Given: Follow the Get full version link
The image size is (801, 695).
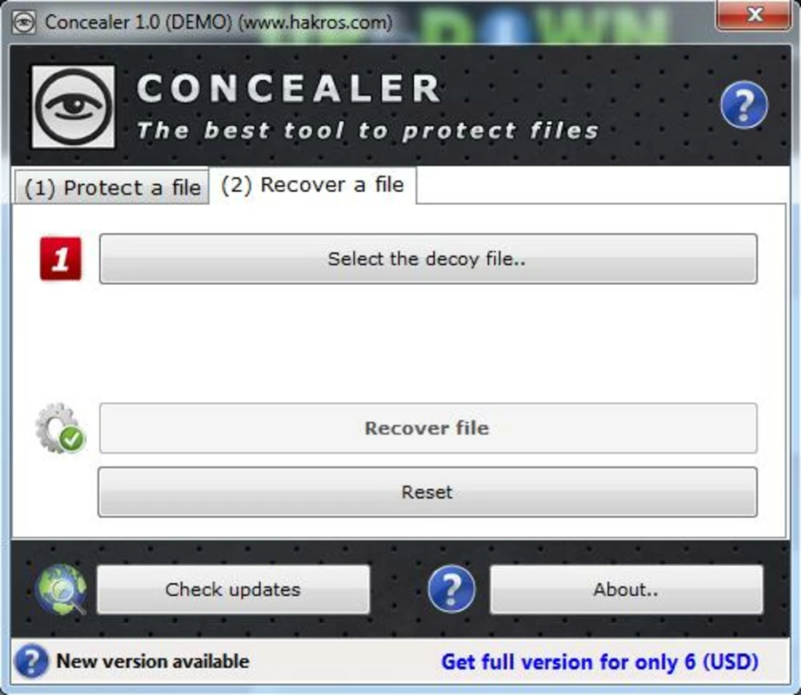Looking at the screenshot, I should (600, 662).
